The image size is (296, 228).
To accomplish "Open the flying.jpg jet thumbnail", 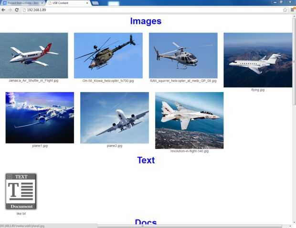I will [x=258, y=60].
